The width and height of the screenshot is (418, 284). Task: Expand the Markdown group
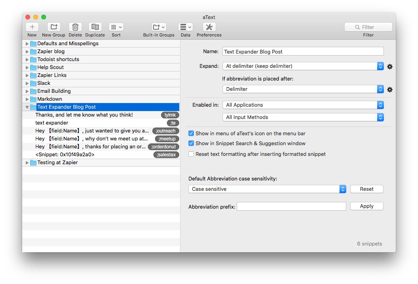[x=27, y=99]
